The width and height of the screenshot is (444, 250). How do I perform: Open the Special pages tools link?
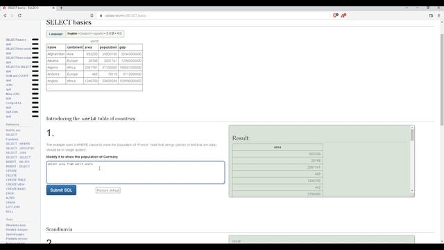tap(15, 235)
